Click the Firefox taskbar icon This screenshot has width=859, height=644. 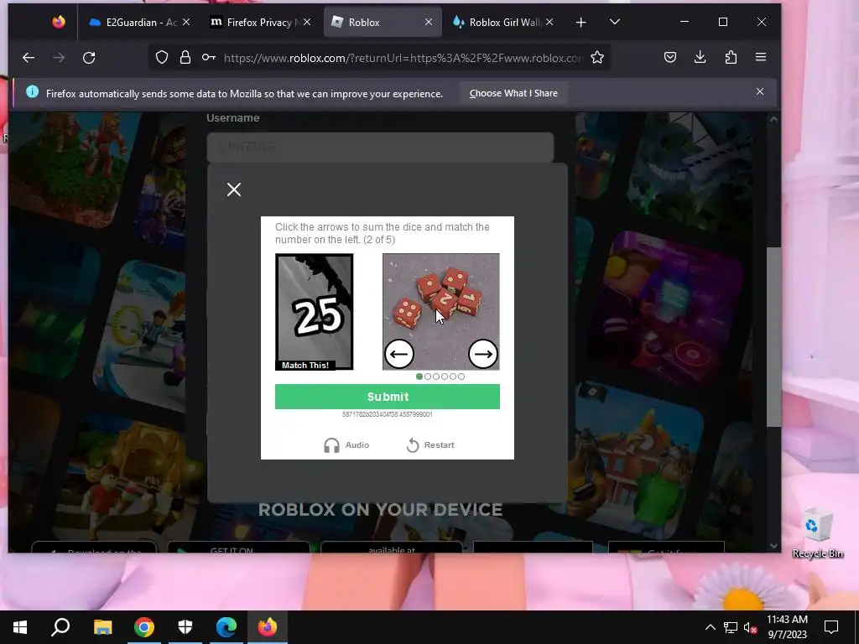pos(268,627)
